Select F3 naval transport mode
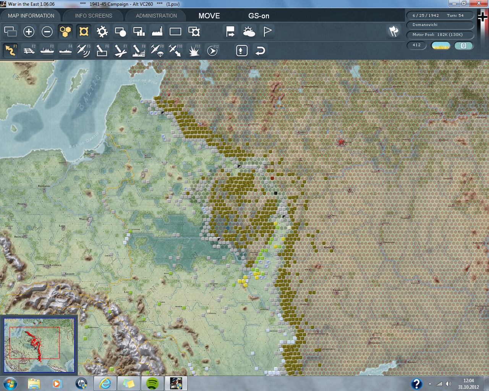The width and height of the screenshot is (489, 391). pyautogui.click(x=47, y=50)
